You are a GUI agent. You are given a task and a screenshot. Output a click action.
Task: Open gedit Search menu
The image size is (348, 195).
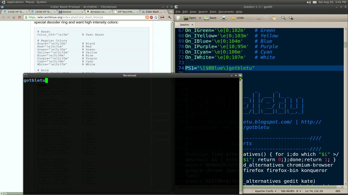(203, 12)
